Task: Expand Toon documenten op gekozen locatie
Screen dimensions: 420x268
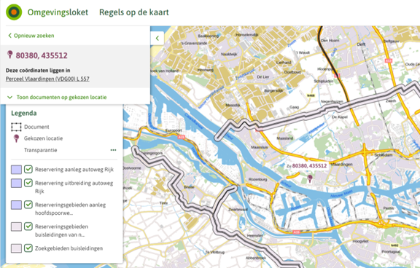Action: point(58,97)
